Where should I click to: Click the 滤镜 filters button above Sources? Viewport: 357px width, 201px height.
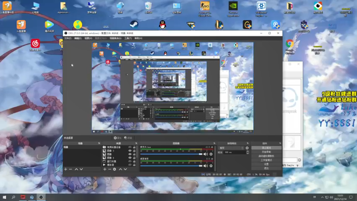click(x=128, y=138)
